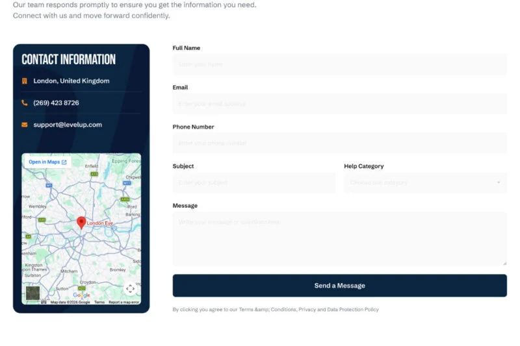520x346 pixels.
Task: Click the London Eye map label
Action: [100, 223]
